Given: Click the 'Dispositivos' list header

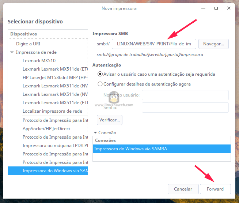Looking at the screenshot, I should [48, 34].
